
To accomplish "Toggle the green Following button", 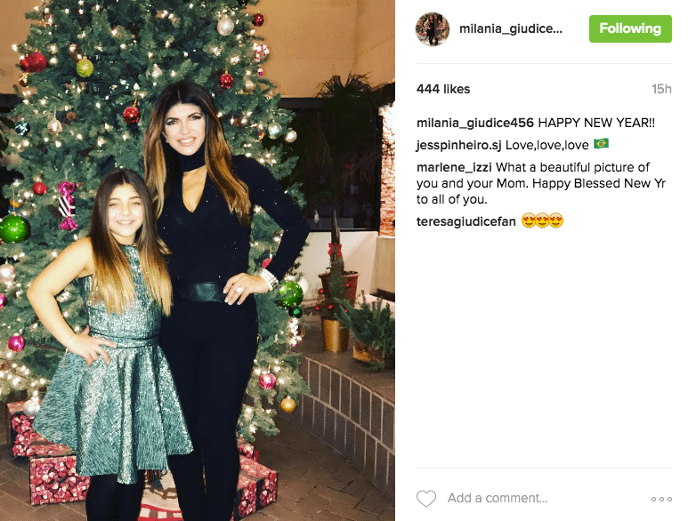I will pos(630,29).
